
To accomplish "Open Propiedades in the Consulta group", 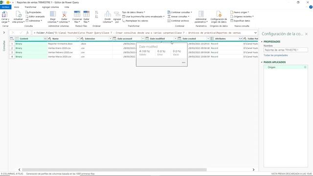I will 33,12.
